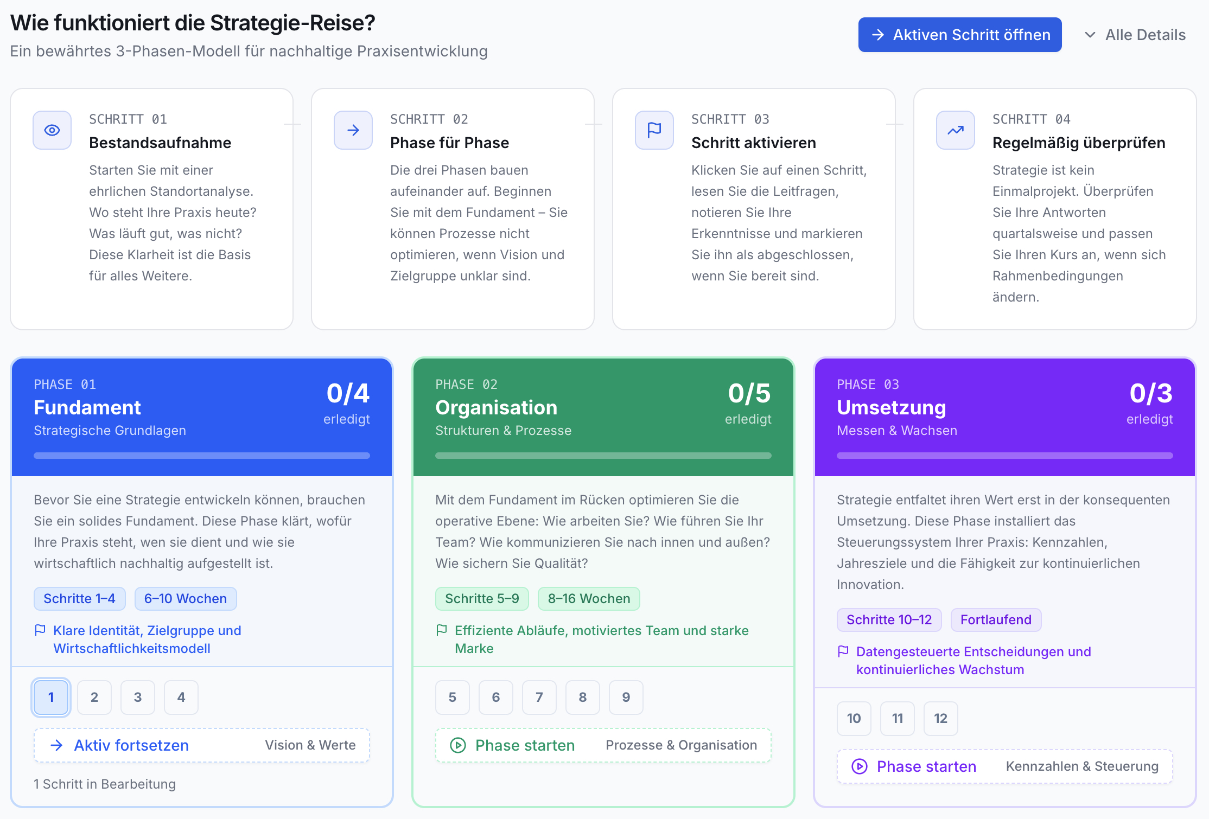Click the eye icon for Bestandsaufnahme
This screenshot has height=819, width=1209.
(52, 130)
